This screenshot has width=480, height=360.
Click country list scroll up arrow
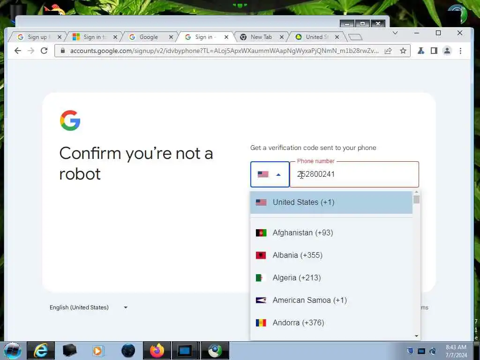pyautogui.click(x=416, y=192)
